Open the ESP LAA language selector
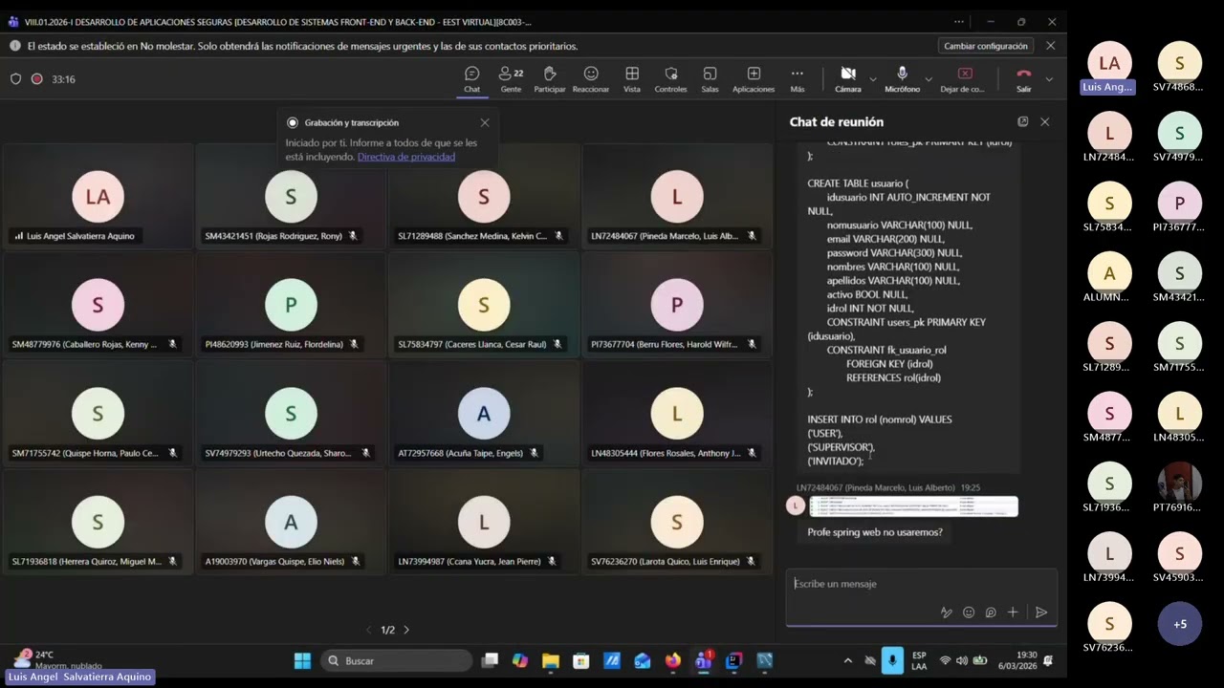The image size is (1224, 688). 919,660
